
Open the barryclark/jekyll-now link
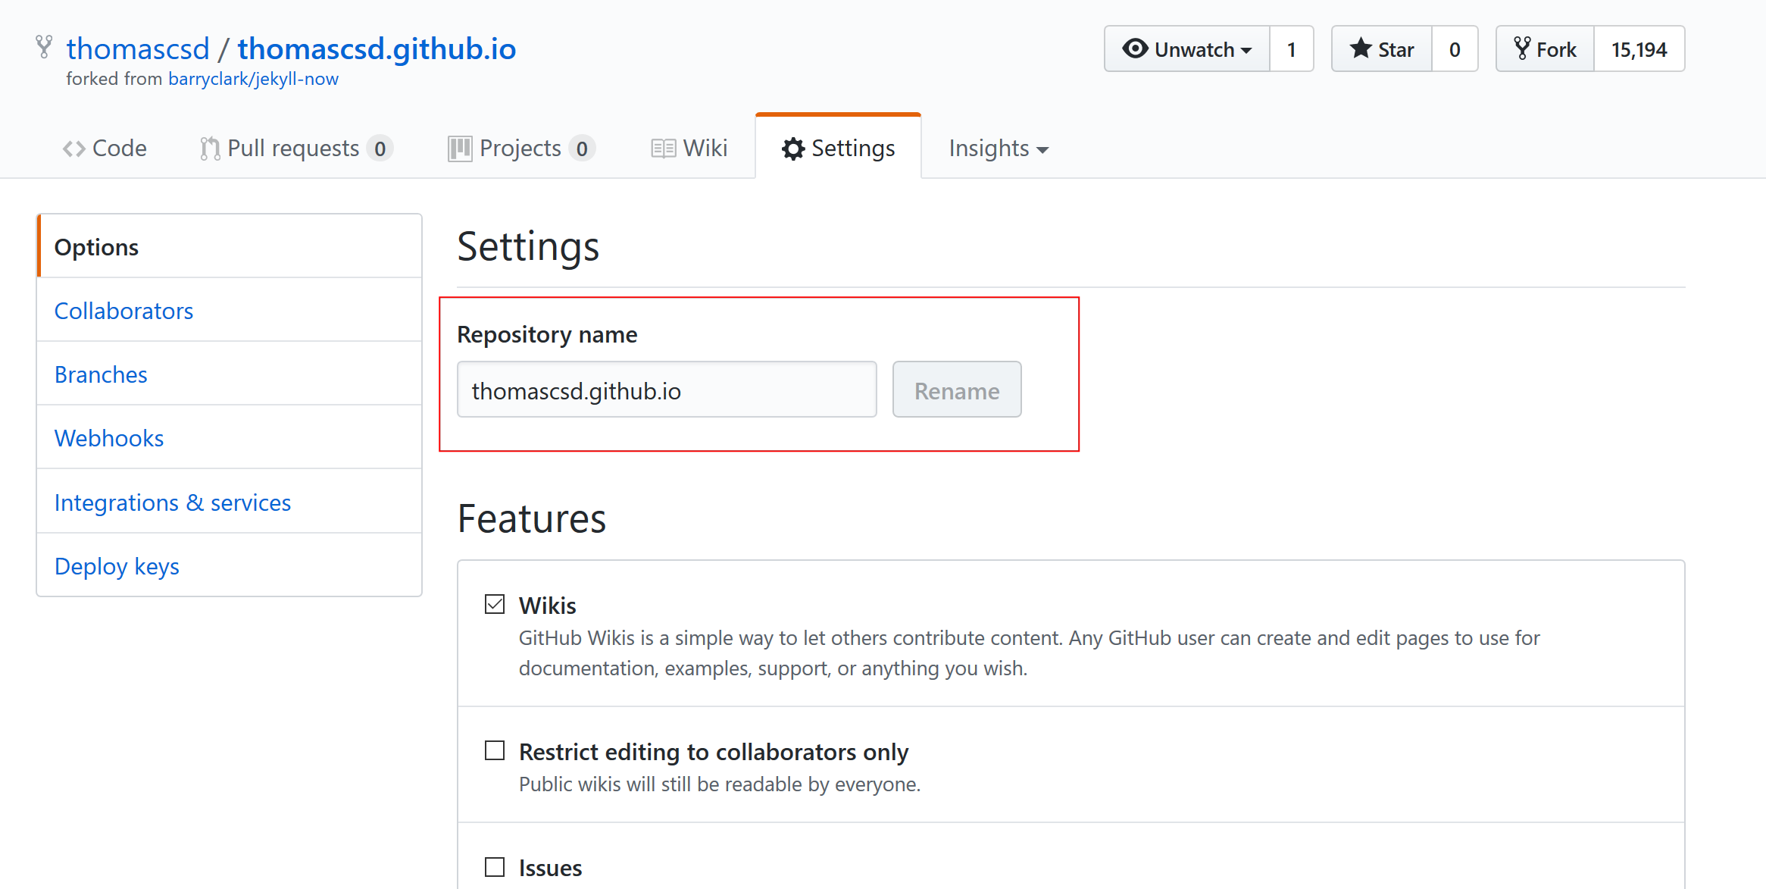click(x=253, y=79)
